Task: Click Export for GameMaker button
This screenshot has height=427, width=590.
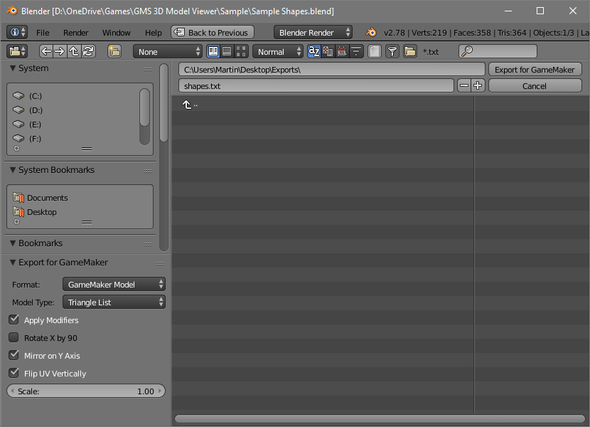Action: (x=535, y=70)
